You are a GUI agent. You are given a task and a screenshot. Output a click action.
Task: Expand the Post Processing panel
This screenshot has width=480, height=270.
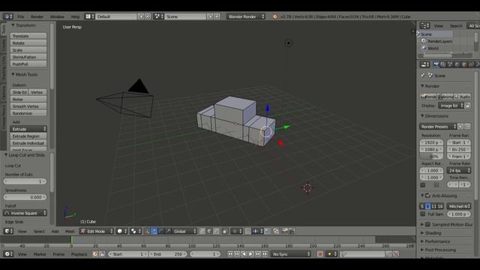[440, 250]
